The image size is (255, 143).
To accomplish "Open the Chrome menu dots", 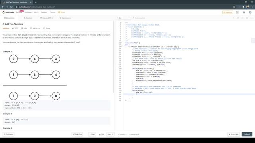I will coord(252,7).
